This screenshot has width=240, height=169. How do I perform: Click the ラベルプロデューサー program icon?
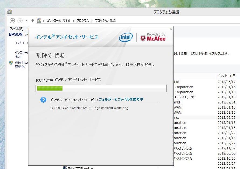tap(65, 168)
